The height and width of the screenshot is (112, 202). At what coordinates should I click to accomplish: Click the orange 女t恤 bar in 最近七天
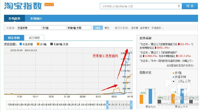click(141, 99)
